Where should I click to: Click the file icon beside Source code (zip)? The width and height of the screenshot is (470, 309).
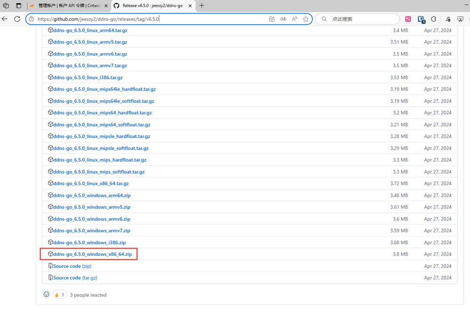pyautogui.click(x=50, y=266)
